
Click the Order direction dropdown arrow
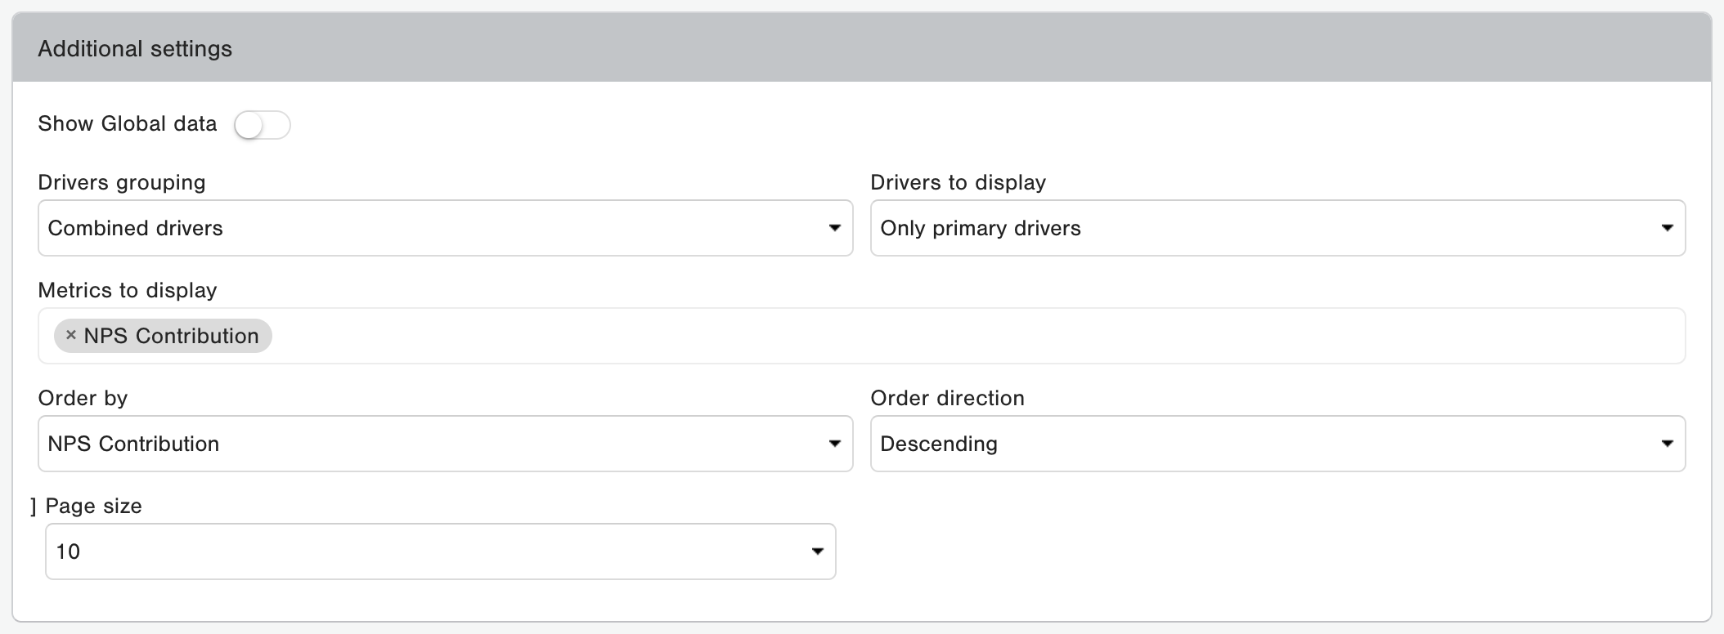pyautogui.click(x=1667, y=444)
